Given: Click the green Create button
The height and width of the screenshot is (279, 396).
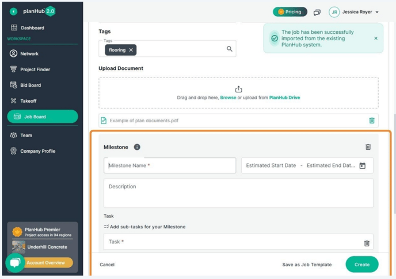Looking at the screenshot, I should (x=361, y=264).
